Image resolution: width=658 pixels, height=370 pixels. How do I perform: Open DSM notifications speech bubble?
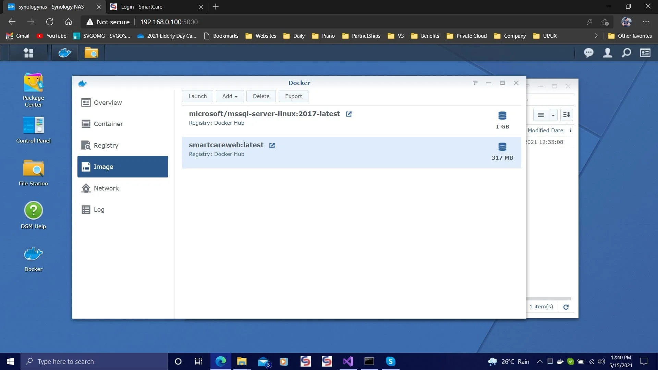pos(588,53)
